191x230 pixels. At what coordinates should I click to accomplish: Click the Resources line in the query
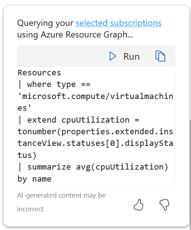39,73
